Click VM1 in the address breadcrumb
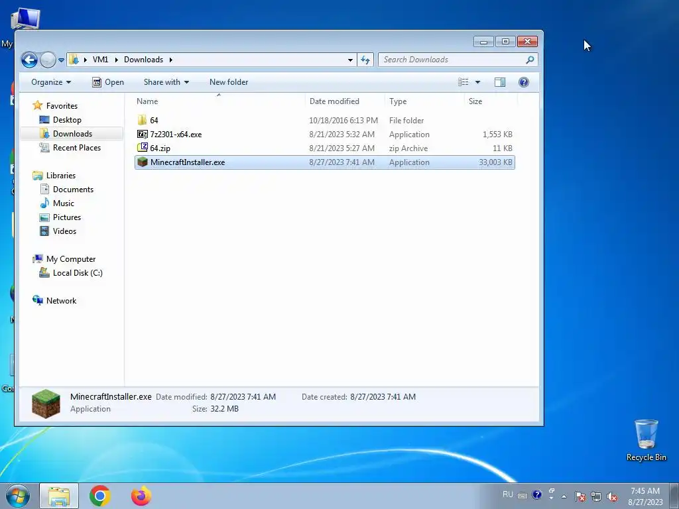This screenshot has height=509, width=679. [x=101, y=60]
